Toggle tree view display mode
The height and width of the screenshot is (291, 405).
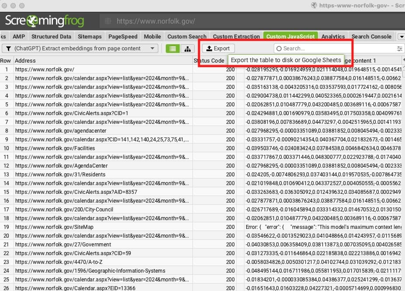tap(188, 49)
